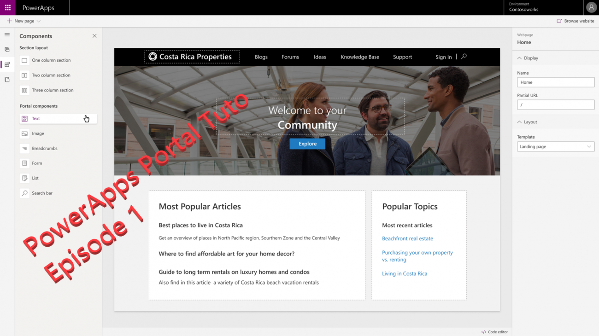The image size is (599, 336).
Task: Open the user account avatar
Action: click(591, 7)
